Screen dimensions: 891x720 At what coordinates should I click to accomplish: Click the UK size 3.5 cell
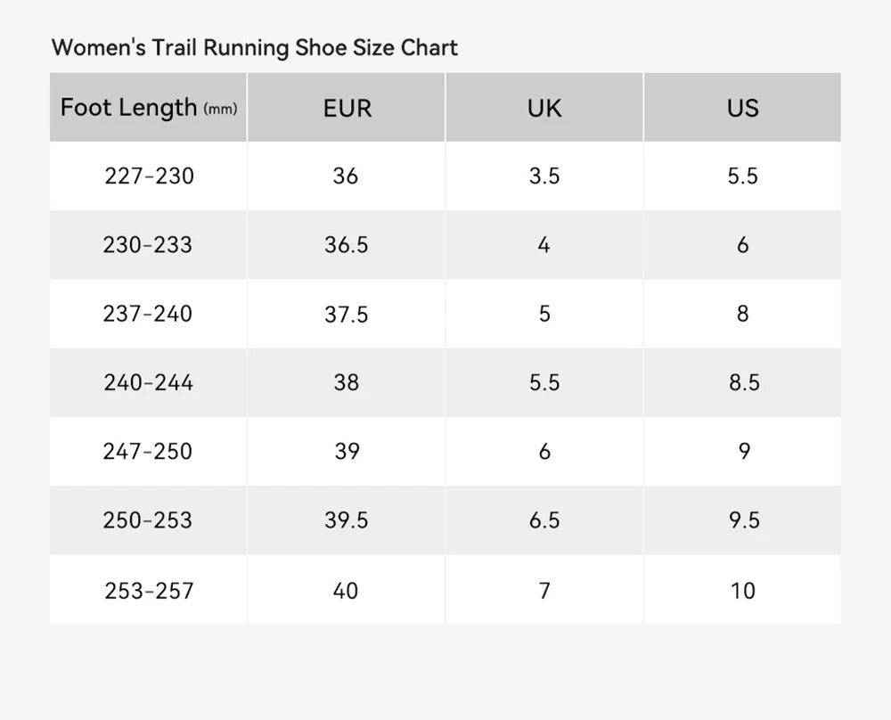point(544,176)
